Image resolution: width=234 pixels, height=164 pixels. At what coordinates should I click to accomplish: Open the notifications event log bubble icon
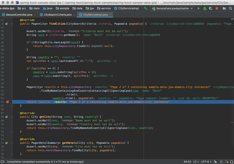coord(232,162)
